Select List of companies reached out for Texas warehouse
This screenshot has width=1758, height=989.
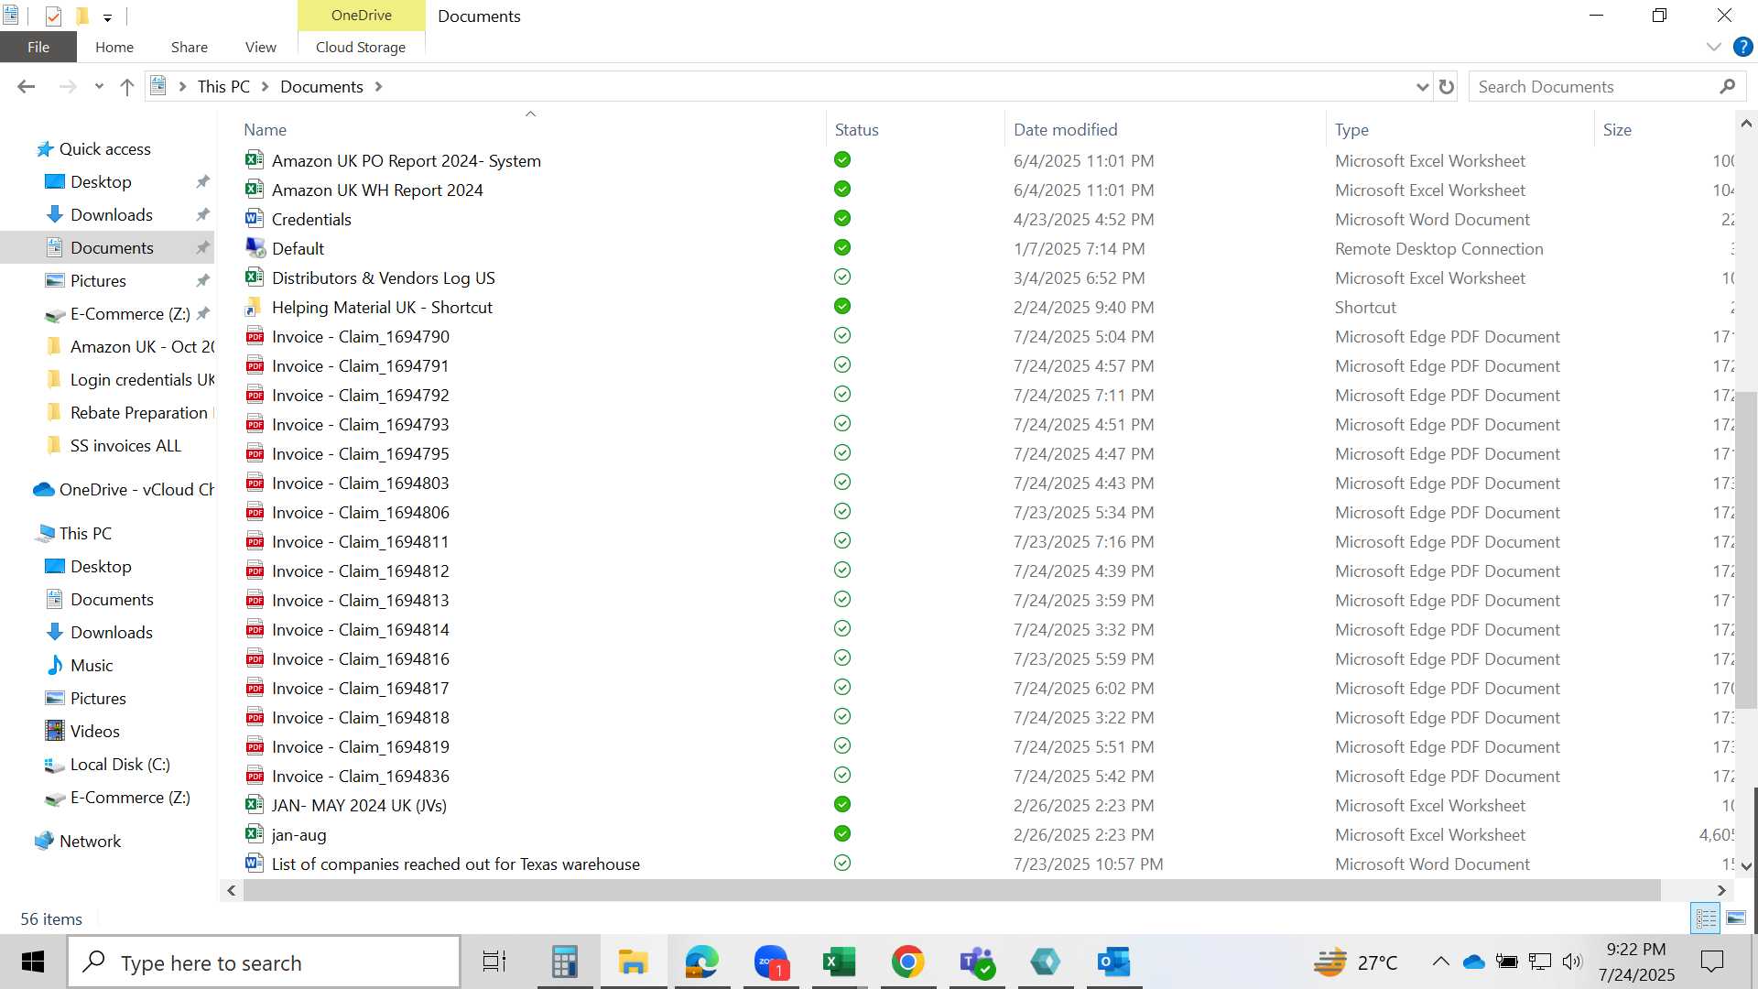(x=455, y=864)
